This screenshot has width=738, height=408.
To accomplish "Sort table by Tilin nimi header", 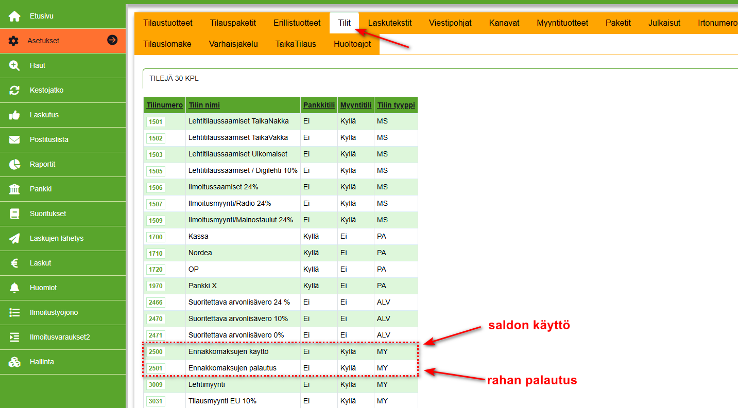I will tap(204, 105).
